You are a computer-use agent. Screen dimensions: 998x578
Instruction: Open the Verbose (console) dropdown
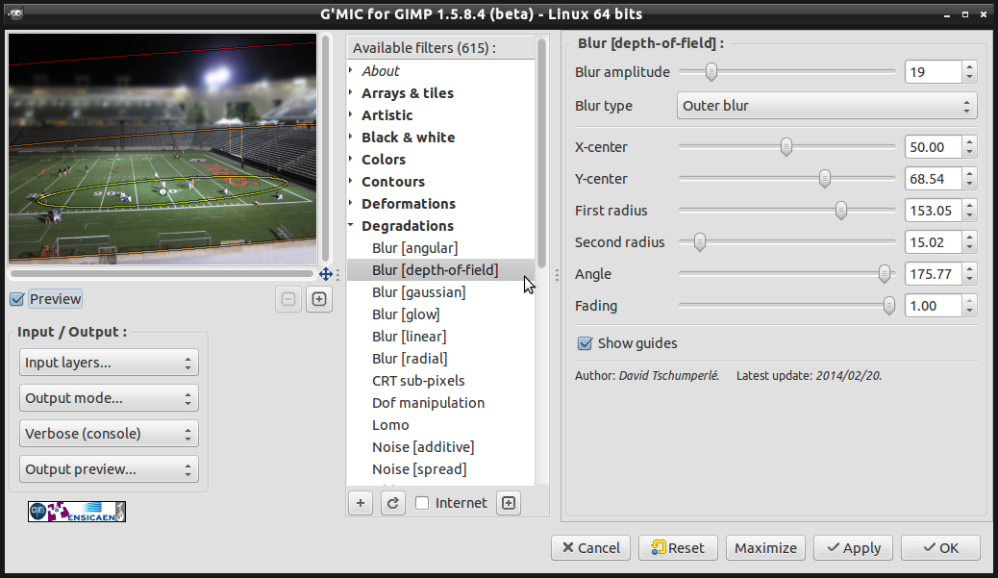109,434
